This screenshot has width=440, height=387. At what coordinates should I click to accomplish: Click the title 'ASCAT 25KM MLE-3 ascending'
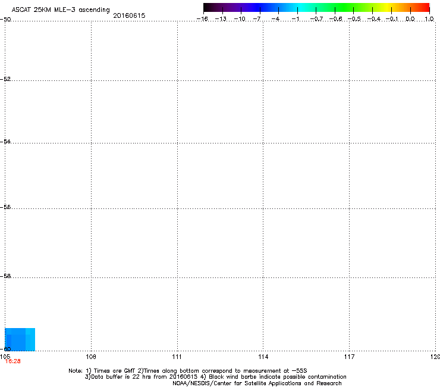click(61, 10)
